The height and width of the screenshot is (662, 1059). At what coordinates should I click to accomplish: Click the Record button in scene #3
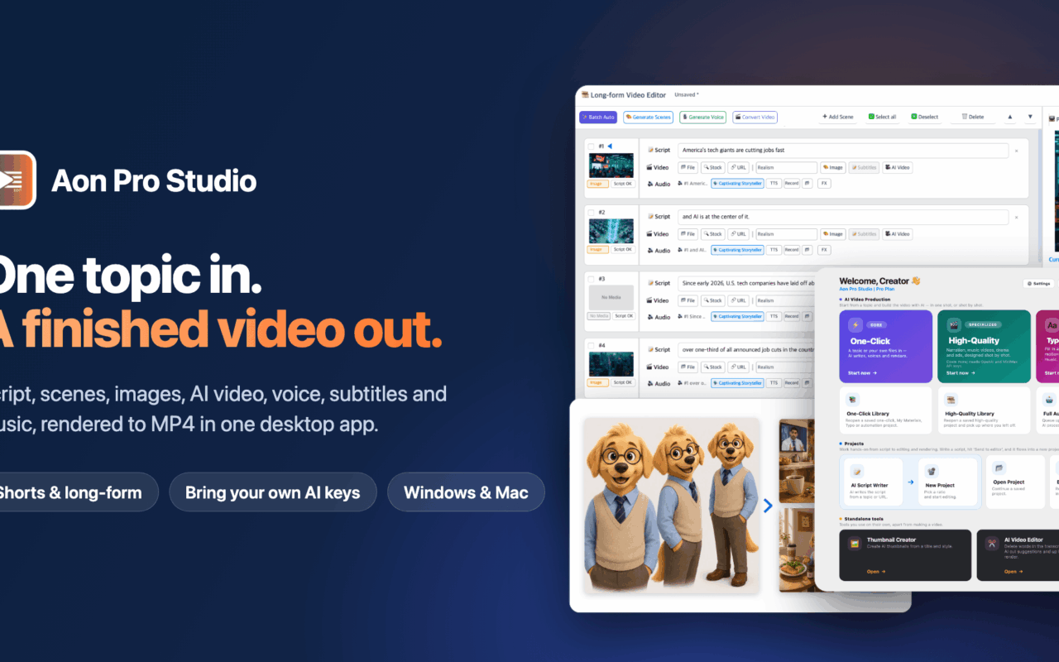(792, 316)
